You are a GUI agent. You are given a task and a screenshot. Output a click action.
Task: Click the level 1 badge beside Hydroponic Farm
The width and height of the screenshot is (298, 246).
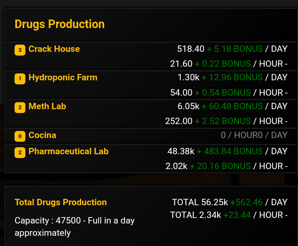pyautogui.click(x=20, y=79)
